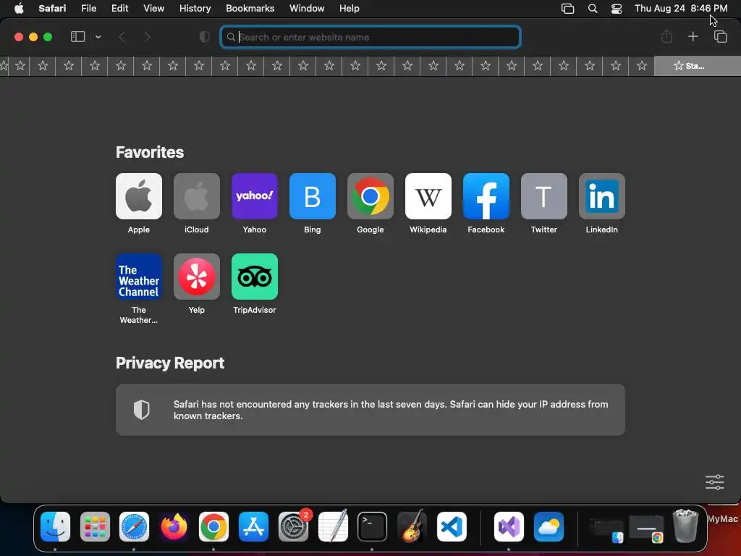Open the TripAdvisor favorite
Image resolution: width=741 pixels, height=556 pixels.
click(254, 277)
